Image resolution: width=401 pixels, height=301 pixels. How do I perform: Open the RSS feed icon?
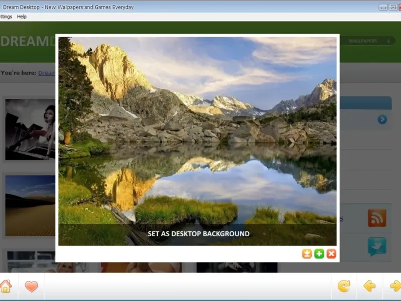377,218
